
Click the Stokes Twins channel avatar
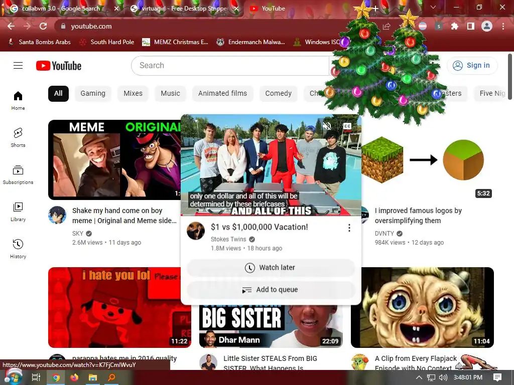pyautogui.click(x=196, y=231)
